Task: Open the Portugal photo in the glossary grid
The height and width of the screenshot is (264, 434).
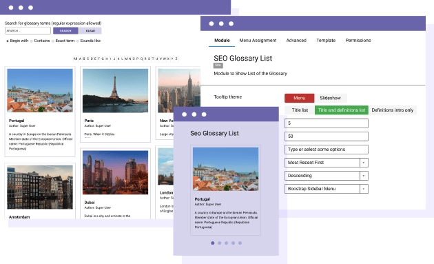Action: click(x=40, y=90)
